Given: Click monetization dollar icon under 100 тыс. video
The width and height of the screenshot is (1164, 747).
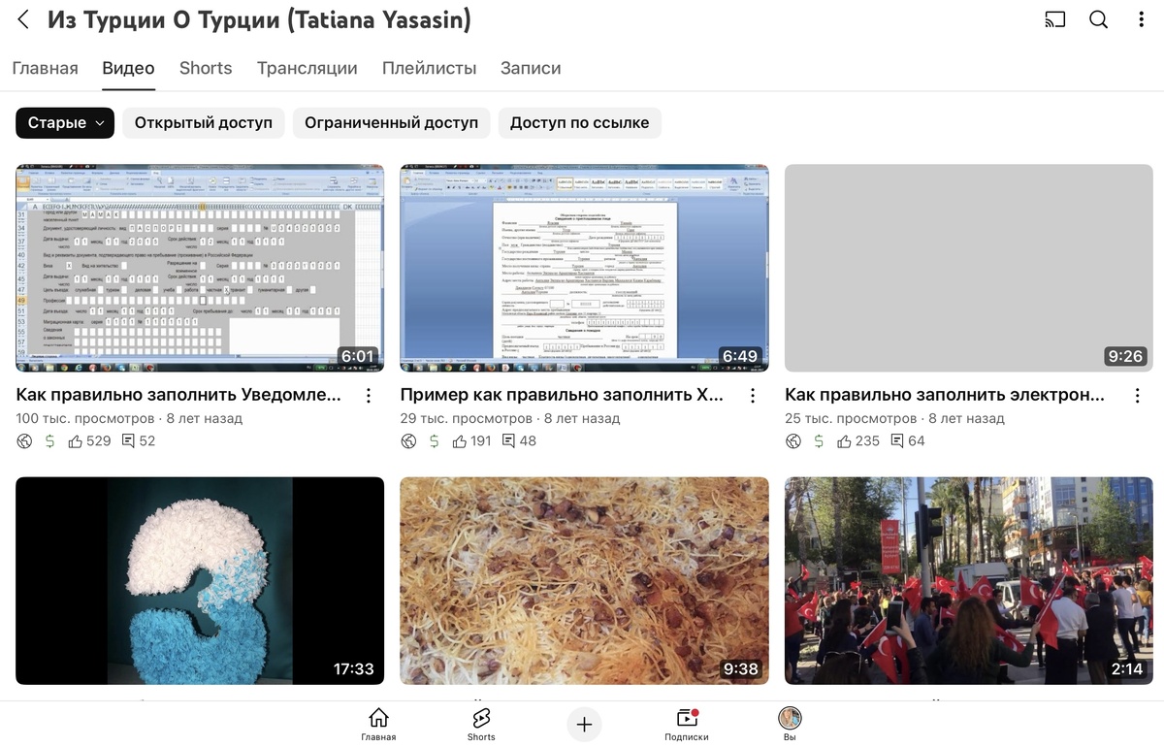Looking at the screenshot, I should (49, 441).
